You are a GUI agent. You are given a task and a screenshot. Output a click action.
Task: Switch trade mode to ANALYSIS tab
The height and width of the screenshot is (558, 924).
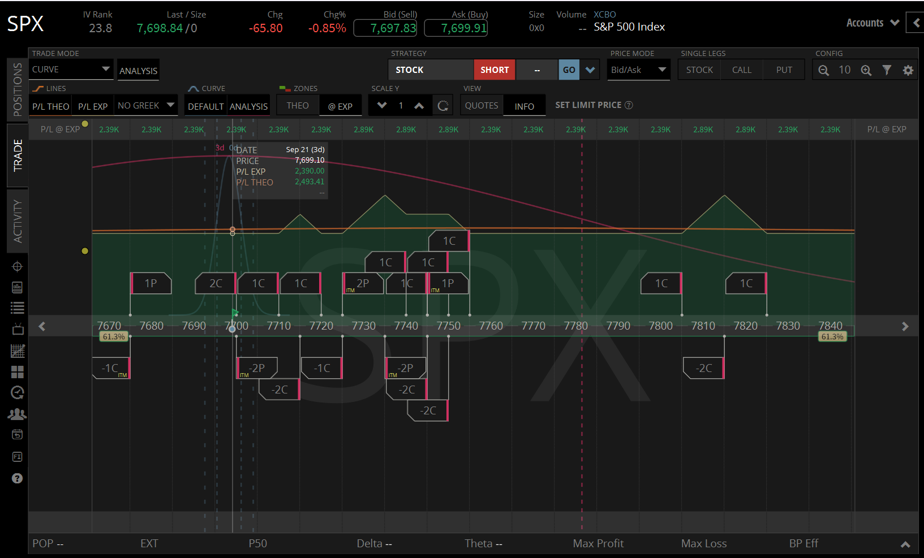138,71
